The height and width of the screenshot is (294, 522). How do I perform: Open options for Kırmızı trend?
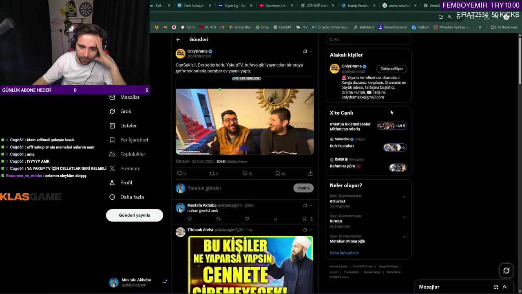coord(405,217)
